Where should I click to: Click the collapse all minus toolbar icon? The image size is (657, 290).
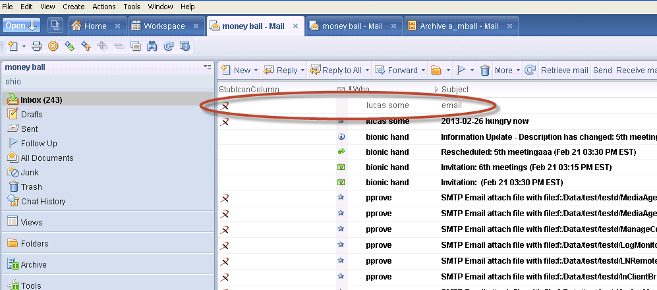119,46
